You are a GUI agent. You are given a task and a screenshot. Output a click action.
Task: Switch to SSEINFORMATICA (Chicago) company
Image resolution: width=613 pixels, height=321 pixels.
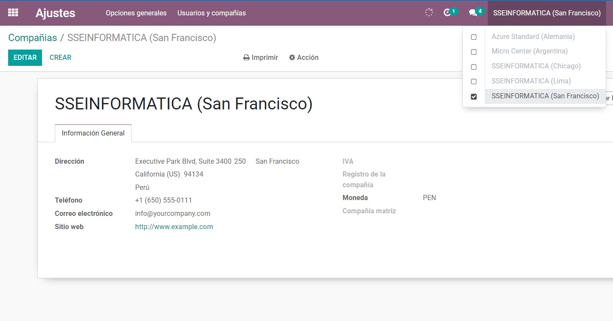pyautogui.click(x=536, y=66)
